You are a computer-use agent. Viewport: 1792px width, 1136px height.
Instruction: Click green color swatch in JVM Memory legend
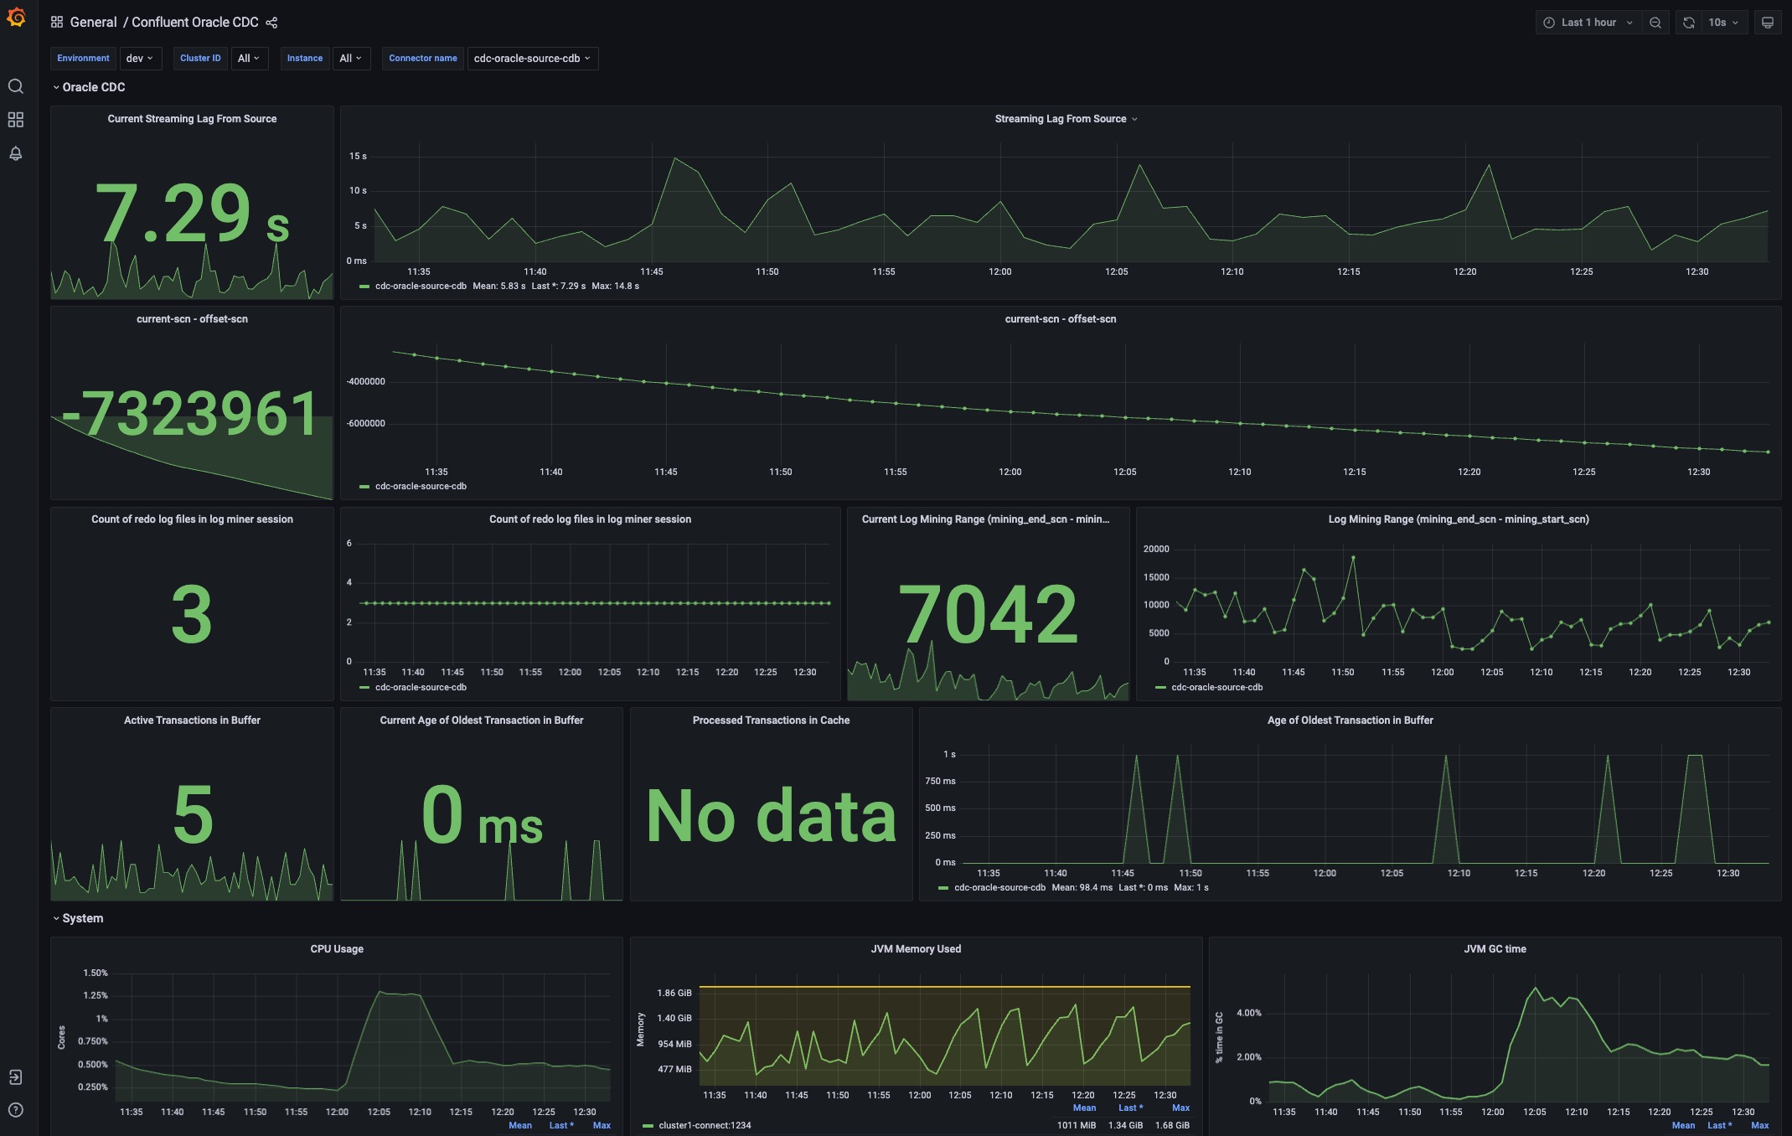click(x=648, y=1126)
